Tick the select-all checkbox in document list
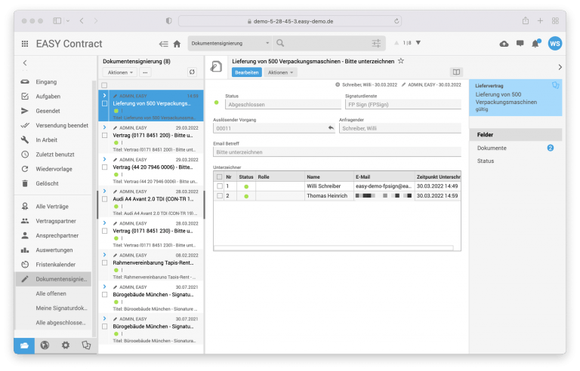Viewport: 580px width, 371px height. click(x=104, y=85)
